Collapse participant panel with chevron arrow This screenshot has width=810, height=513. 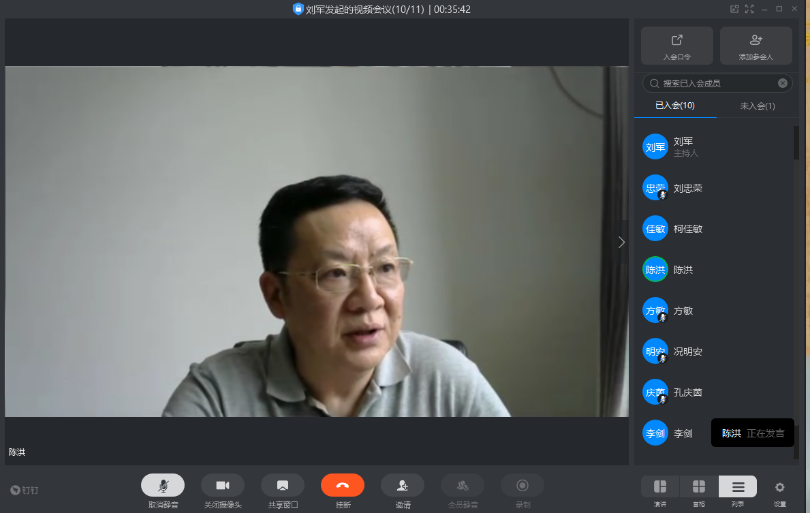[621, 242]
